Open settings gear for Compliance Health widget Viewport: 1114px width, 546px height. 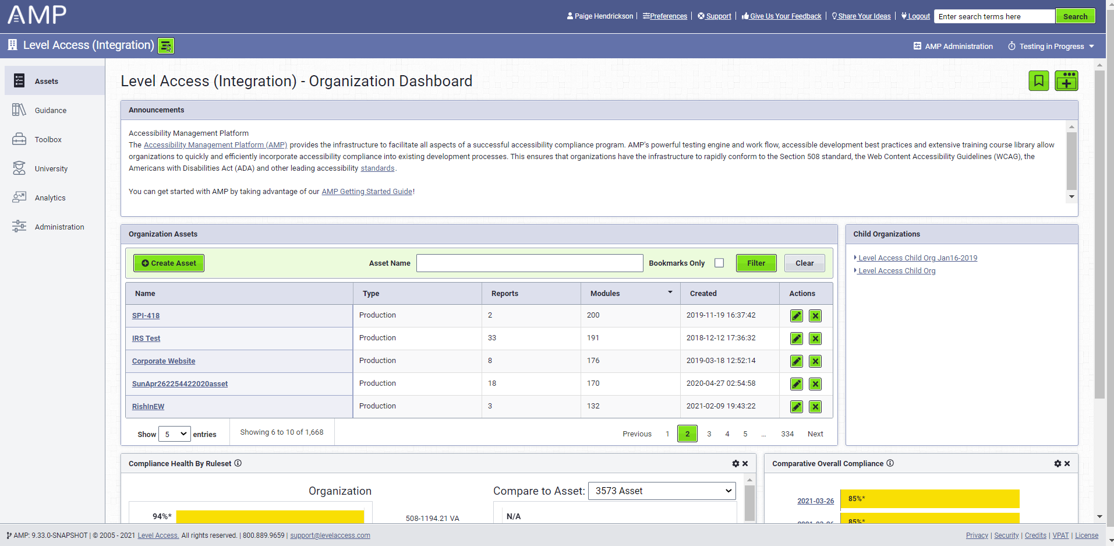(x=735, y=464)
